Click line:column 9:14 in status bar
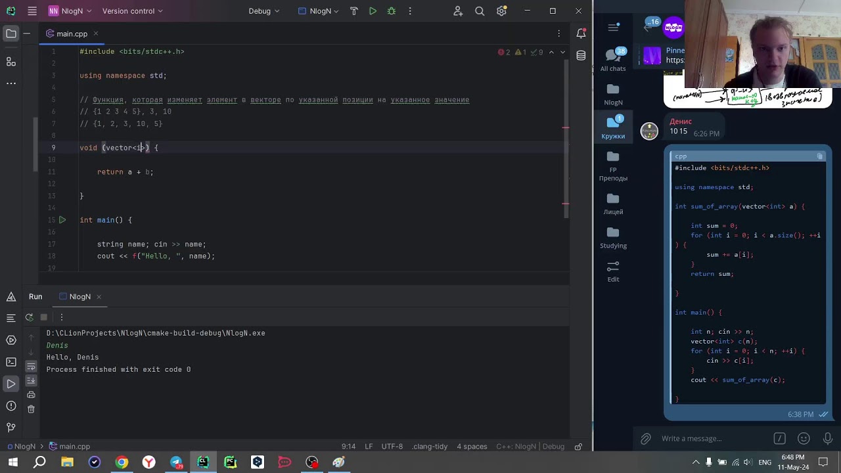 348,447
